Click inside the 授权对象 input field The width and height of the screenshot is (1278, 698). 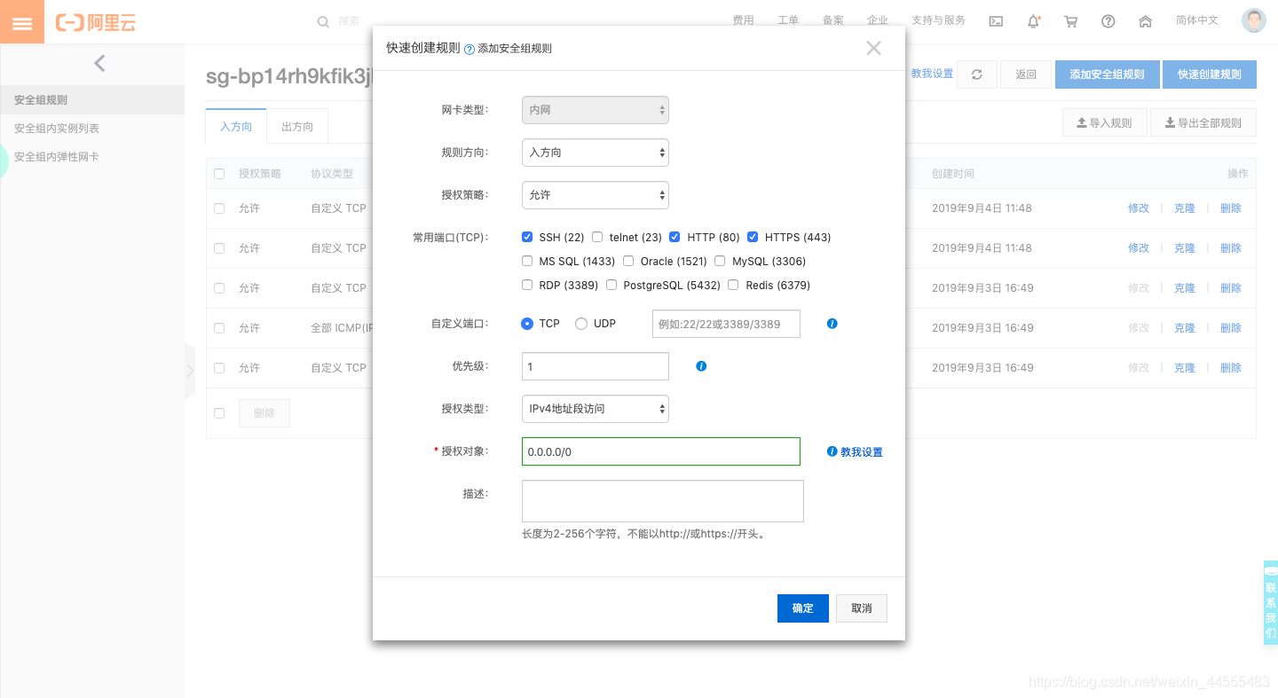(660, 451)
